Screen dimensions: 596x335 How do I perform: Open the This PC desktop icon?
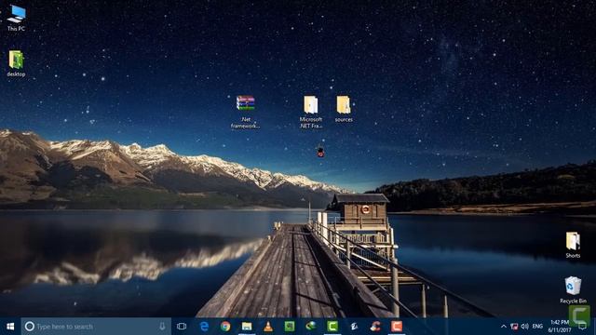(x=17, y=18)
